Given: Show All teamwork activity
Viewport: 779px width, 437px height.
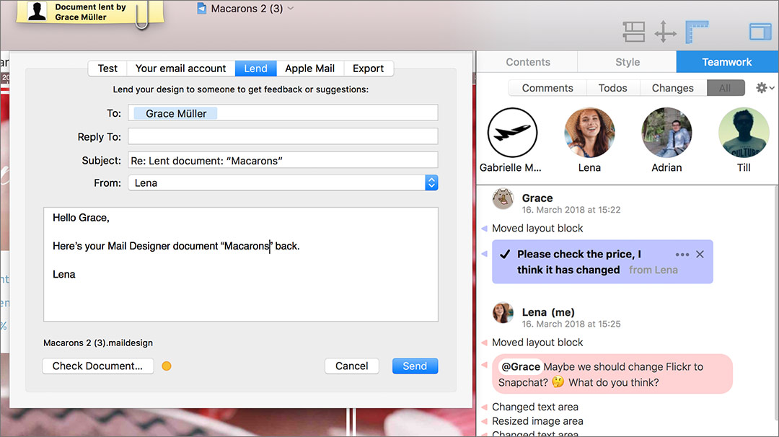Looking at the screenshot, I should tap(726, 88).
